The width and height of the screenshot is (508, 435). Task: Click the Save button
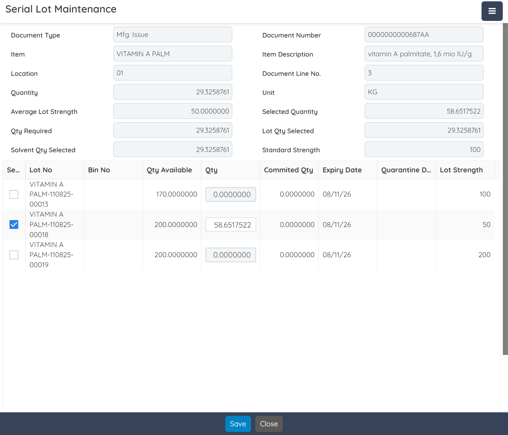tap(238, 424)
